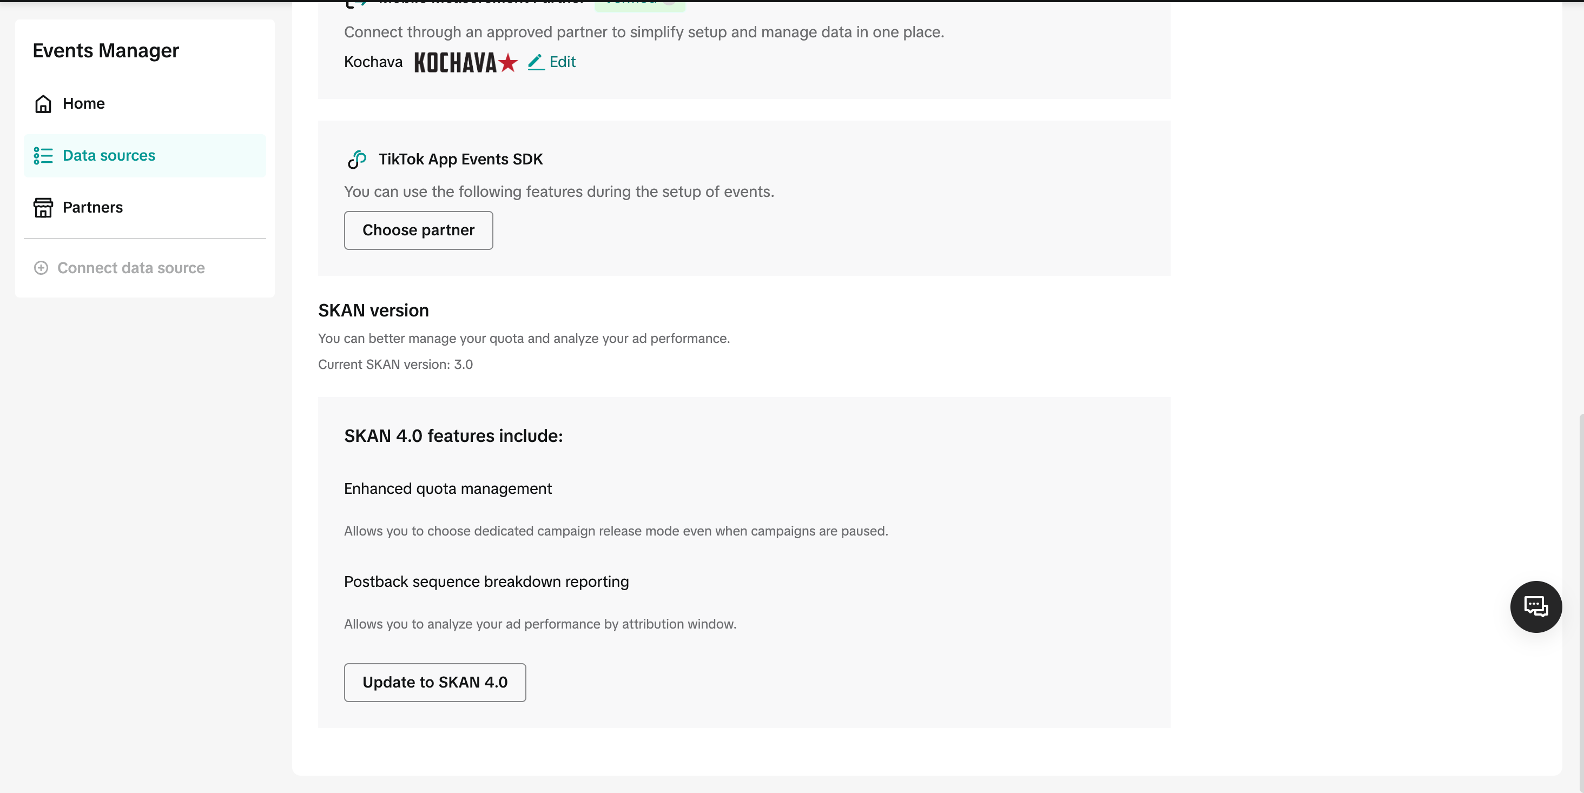This screenshot has width=1584, height=793.
Task: Open the chat support bubble icon
Action: click(x=1535, y=607)
